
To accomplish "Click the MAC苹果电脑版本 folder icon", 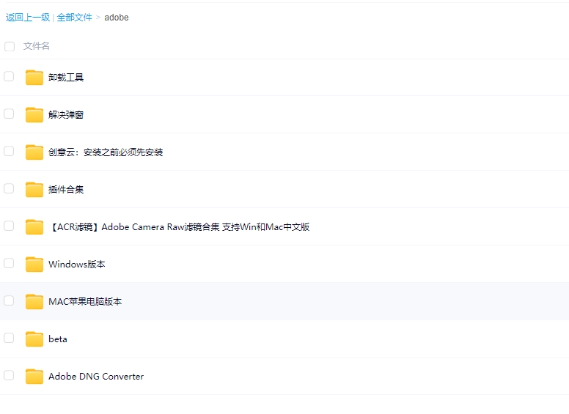I will 34,302.
